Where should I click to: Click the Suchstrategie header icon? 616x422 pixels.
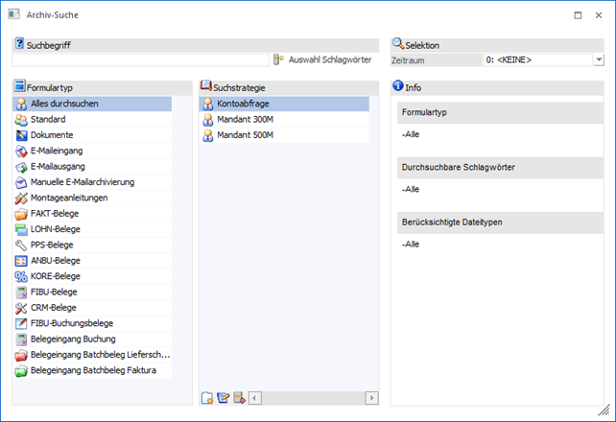click(x=205, y=86)
